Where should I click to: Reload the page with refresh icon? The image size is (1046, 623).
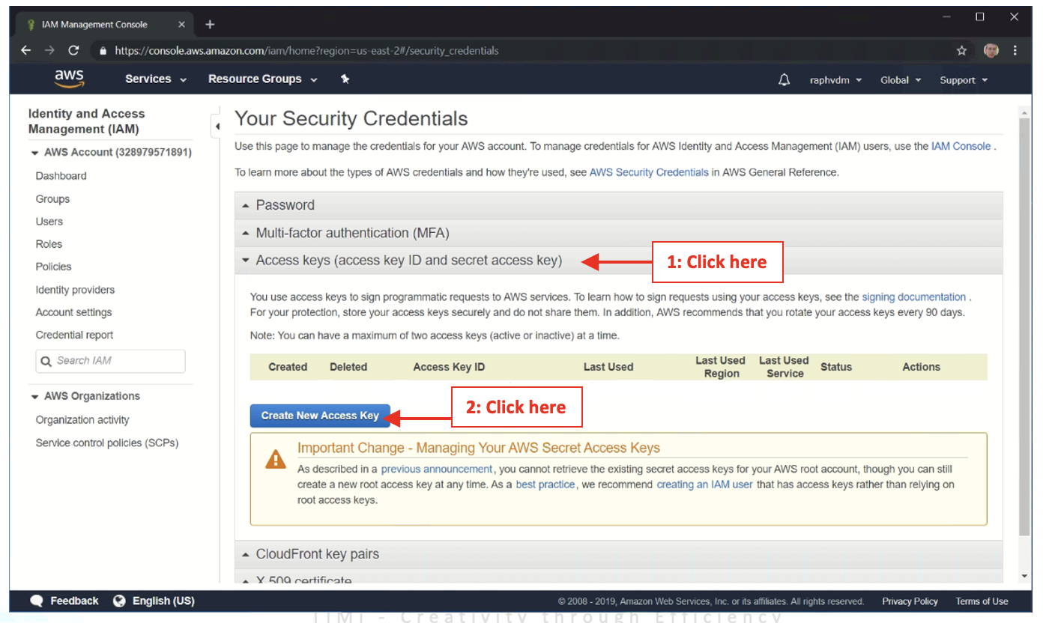(x=73, y=51)
